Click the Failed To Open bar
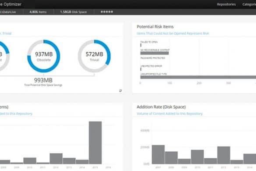Screen dimensions: 256x171 pos(141,45)
